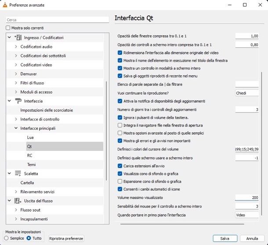This screenshot has height=245, width=268.
Task: Click the tree panel vertical scrollbar
Action: point(106,131)
